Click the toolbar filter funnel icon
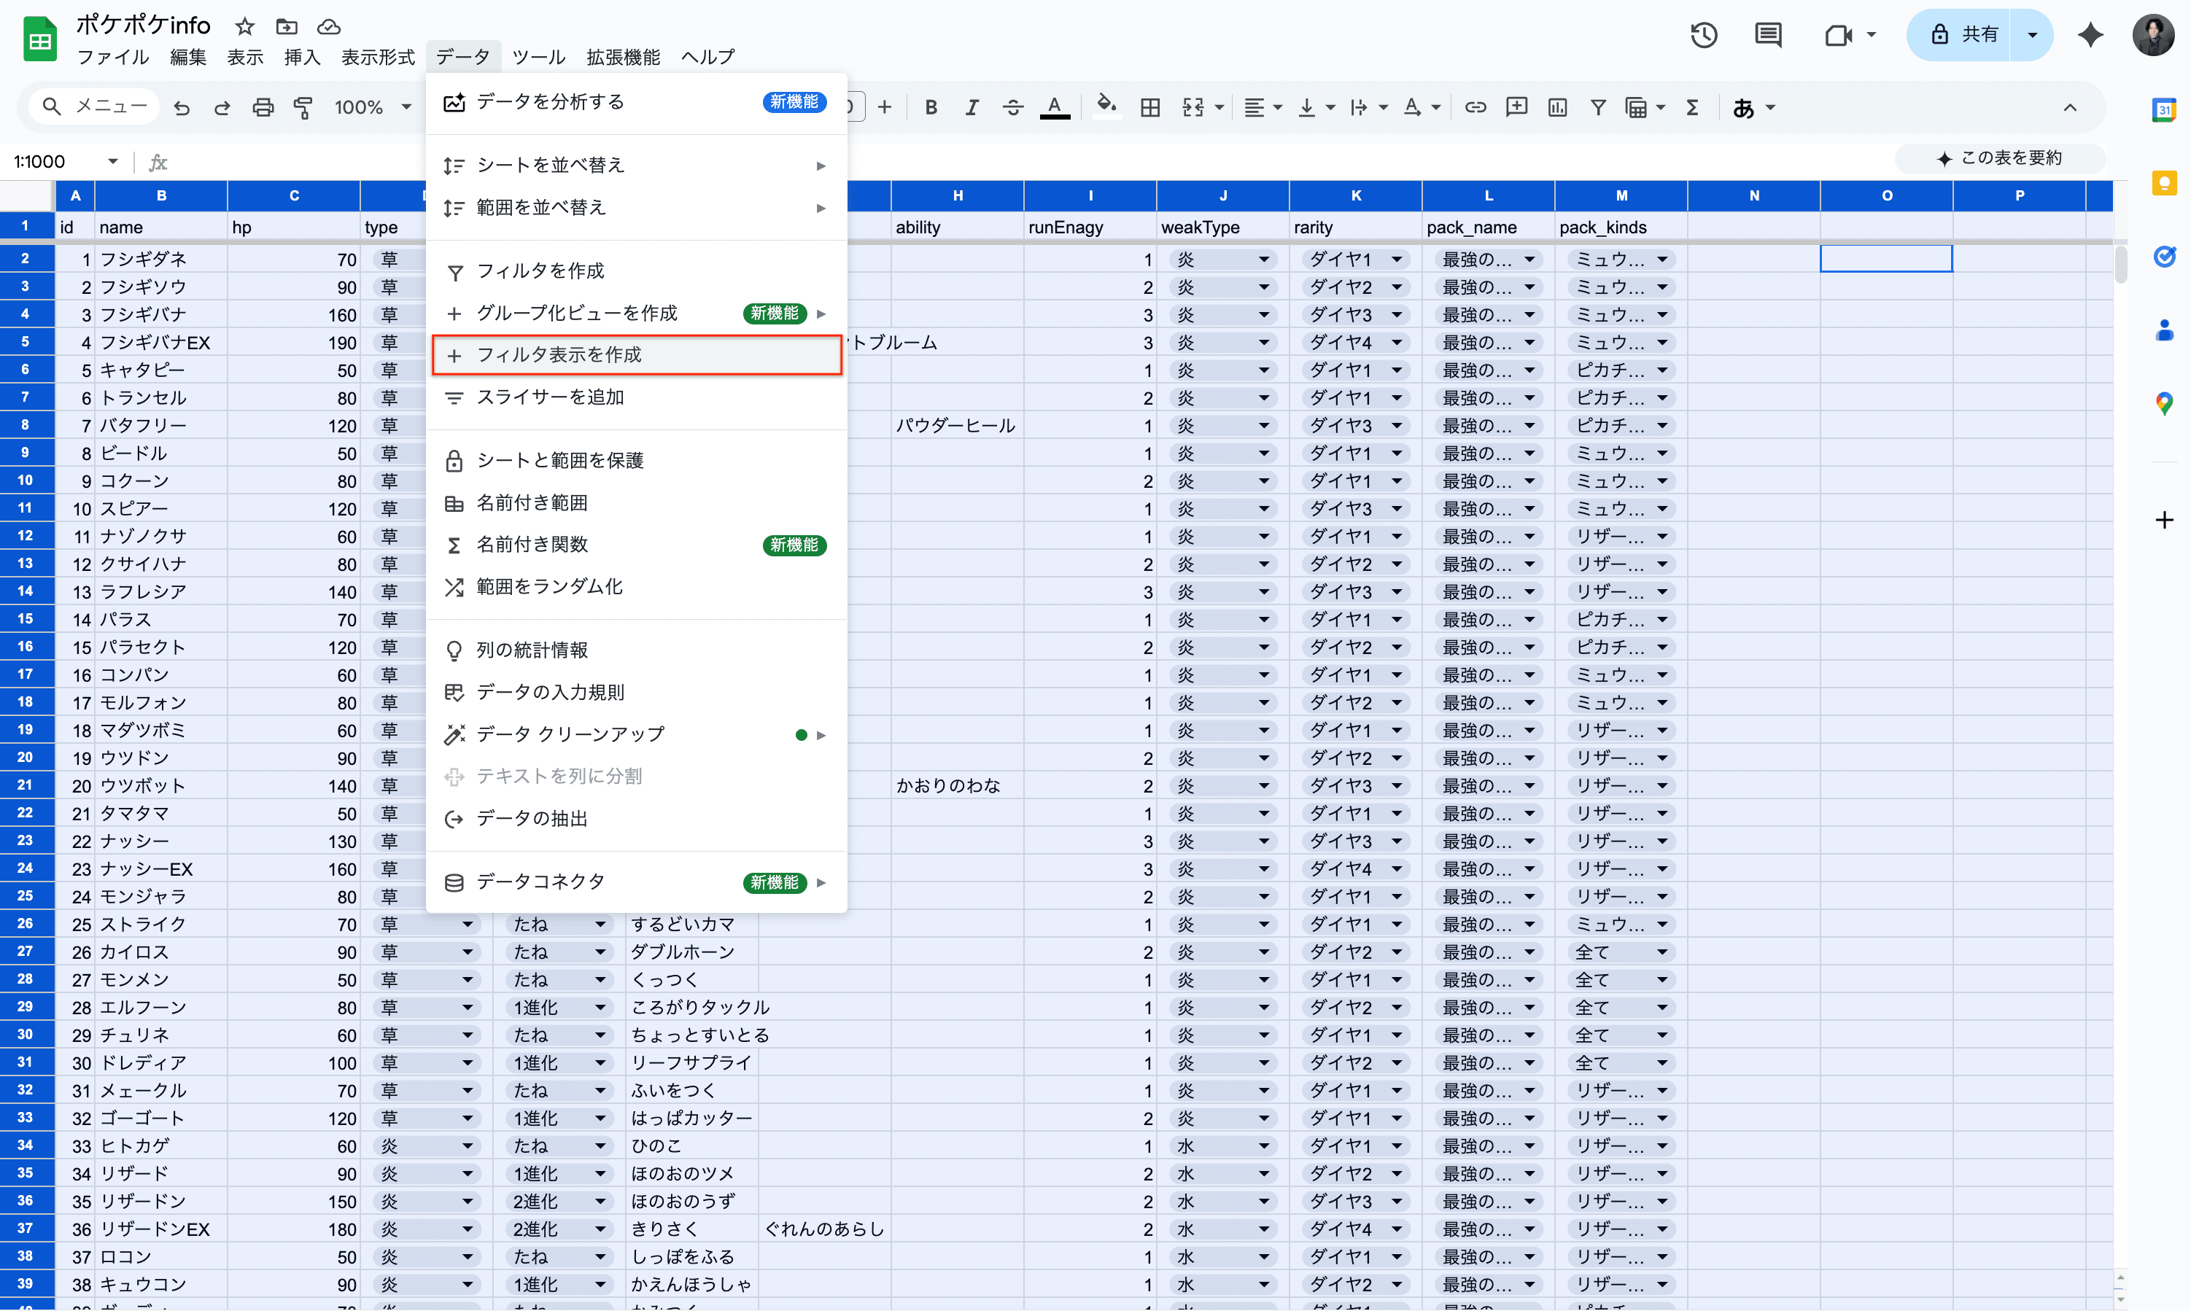This screenshot has width=2191, height=1311. coord(1597,108)
